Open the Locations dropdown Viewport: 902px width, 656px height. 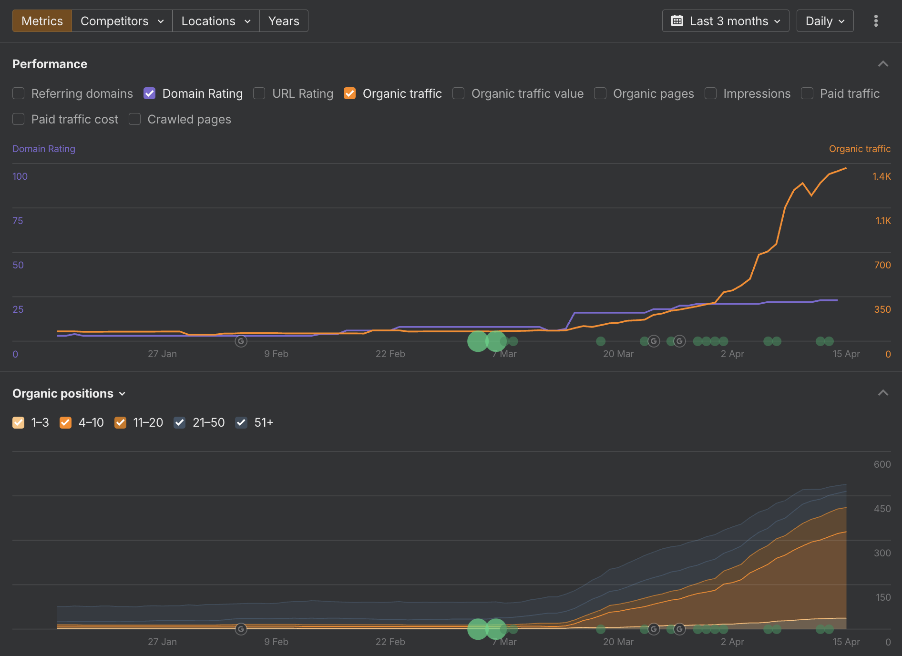click(x=216, y=21)
